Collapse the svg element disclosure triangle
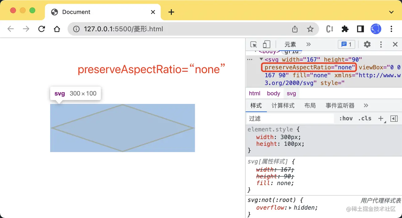The image size is (402, 218). click(x=261, y=59)
